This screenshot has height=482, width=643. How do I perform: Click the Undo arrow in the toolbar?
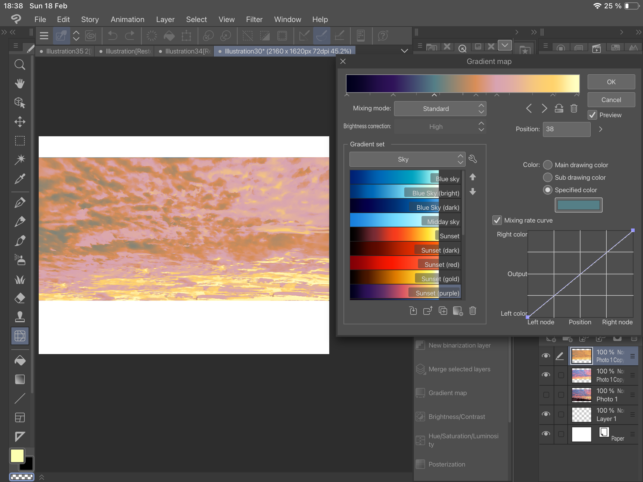[x=112, y=36]
